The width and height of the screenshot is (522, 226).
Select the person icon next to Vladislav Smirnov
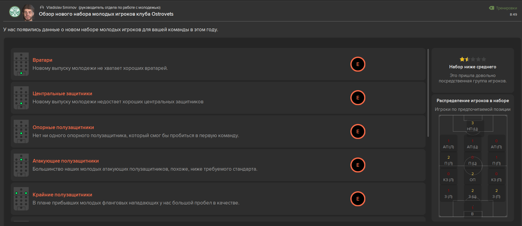pos(42,7)
